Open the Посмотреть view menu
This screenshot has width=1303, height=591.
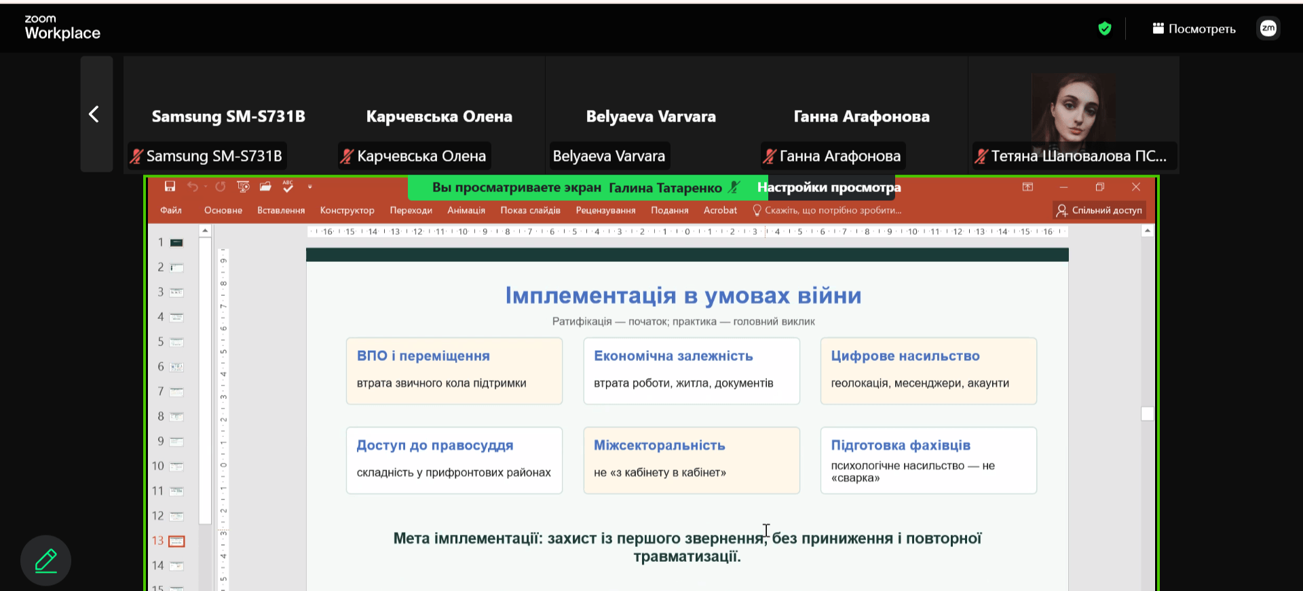pos(1194,28)
